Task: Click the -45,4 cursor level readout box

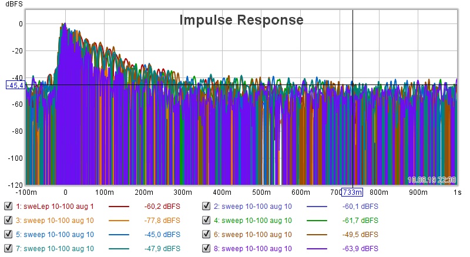Action: click(x=15, y=85)
